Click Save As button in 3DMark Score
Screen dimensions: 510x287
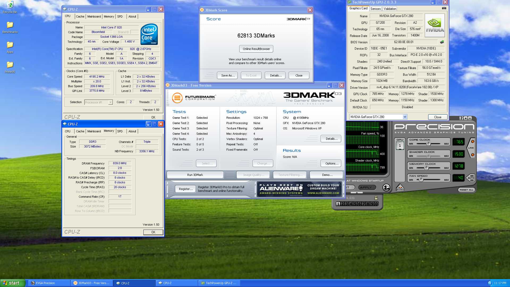228,75
